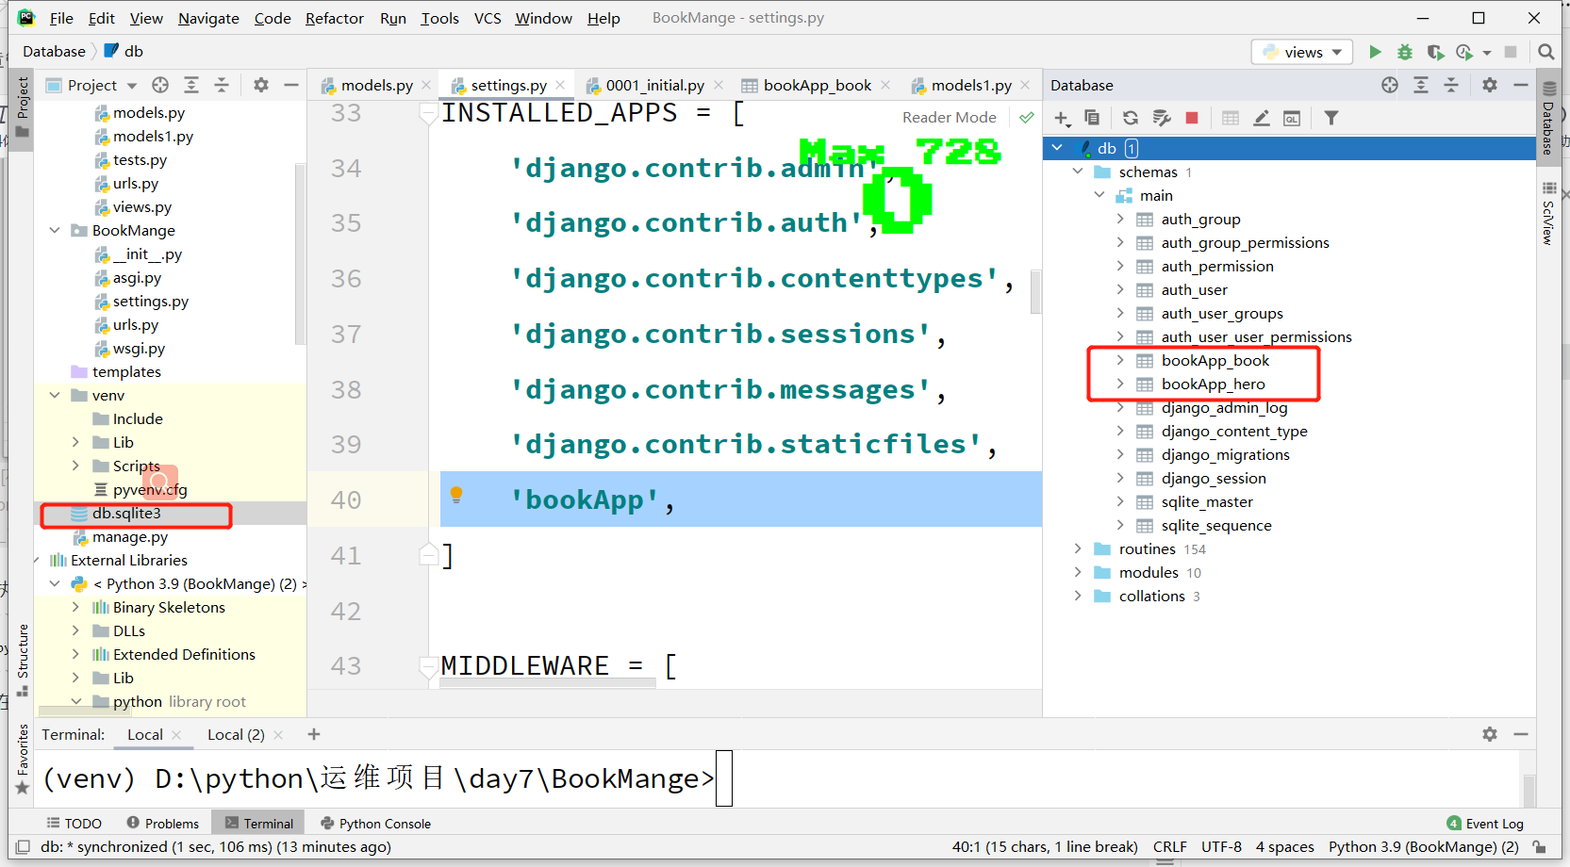The height and width of the screenshot is (867, 1570).
Task: Collapse the BookMange folder
Action: (55, 230)
